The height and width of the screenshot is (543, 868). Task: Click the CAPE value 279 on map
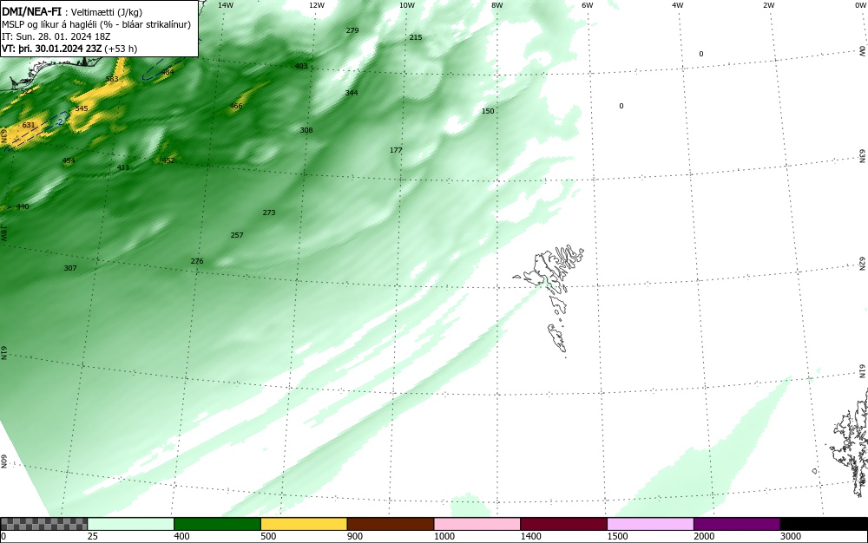tap(352, 30)
